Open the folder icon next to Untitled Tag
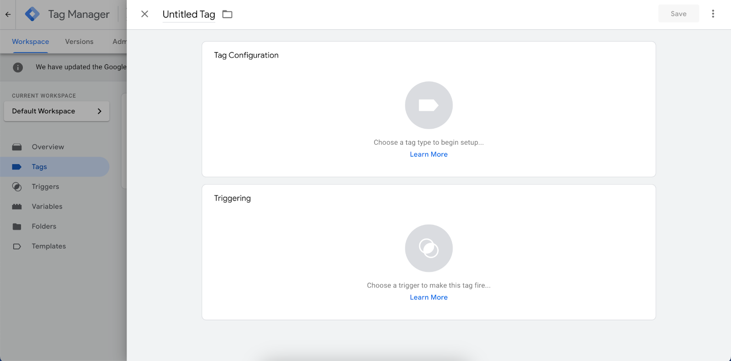 [227, 15]
